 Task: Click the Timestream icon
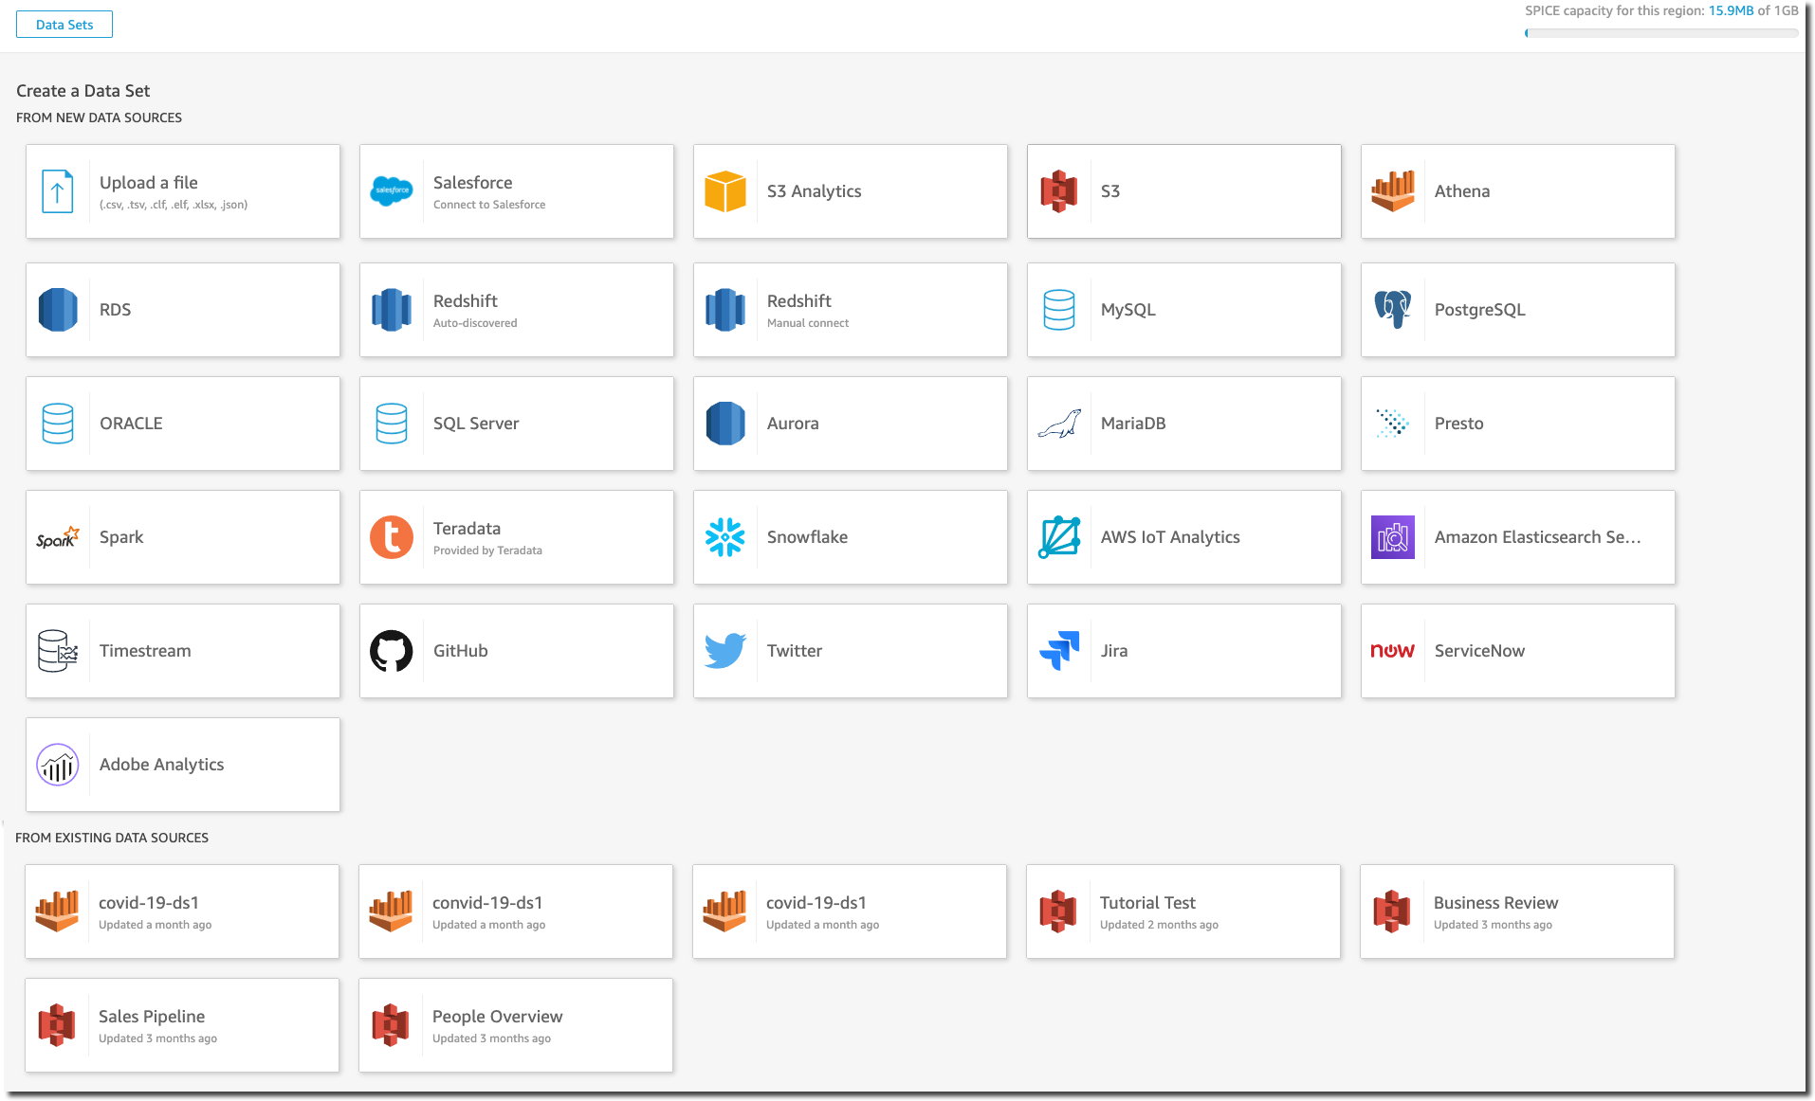pos(58,651)
